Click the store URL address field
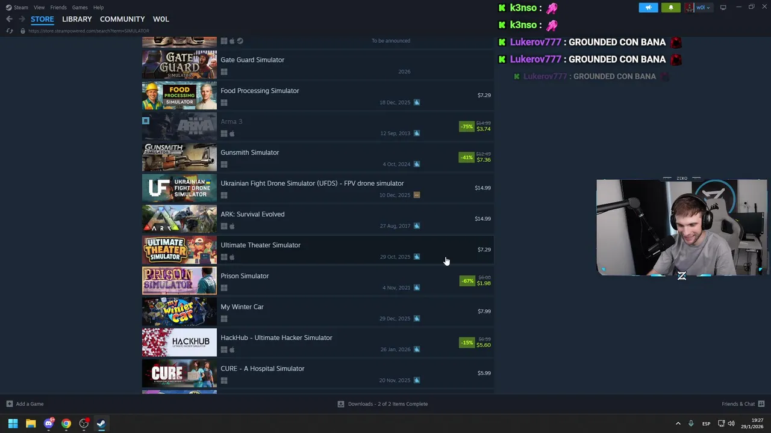The width and height of the screenshot is (771, 433). (x=89, y=31)
